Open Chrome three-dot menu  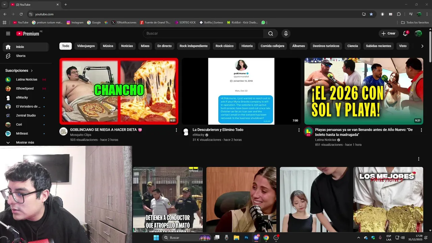427,14
